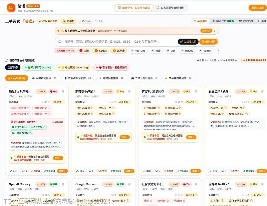Select the 全部品类 (114) category tab

click(x=16, y=78)
